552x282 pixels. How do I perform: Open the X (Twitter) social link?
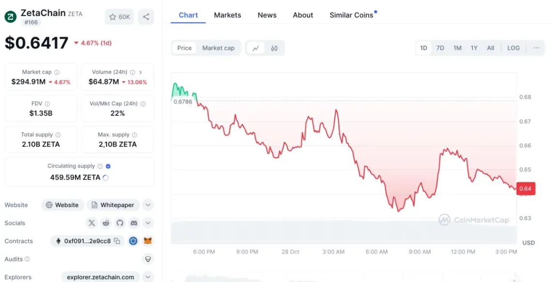click(x=92, y=223)
